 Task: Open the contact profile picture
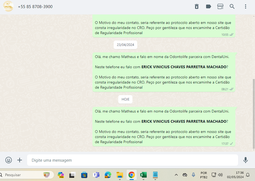[8, 6]
